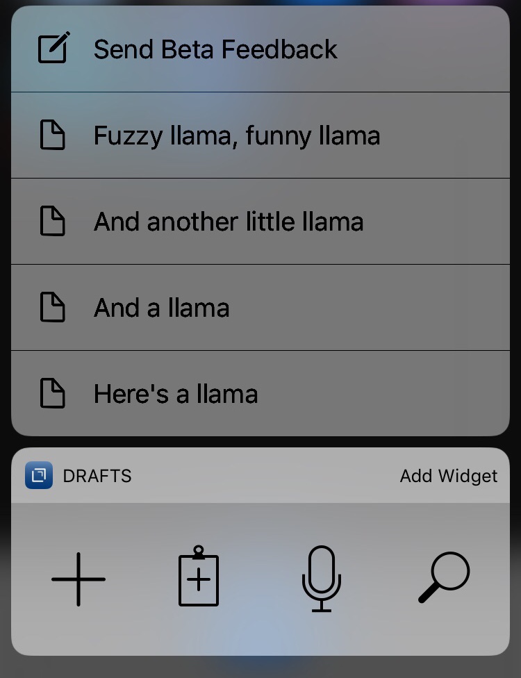Dismiss the menu by tapping dark area below widget
Viewport: 521px width, 678px height.
click(260, 668)
